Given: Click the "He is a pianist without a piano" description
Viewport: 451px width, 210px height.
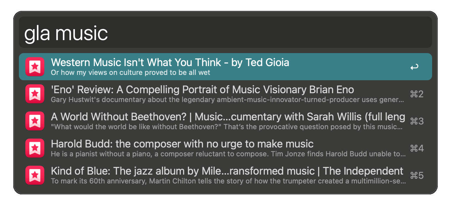Looking at the screenshot, I should pos(227,154).
